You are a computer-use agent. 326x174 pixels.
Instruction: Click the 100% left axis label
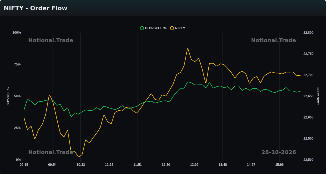coord(17,33)
